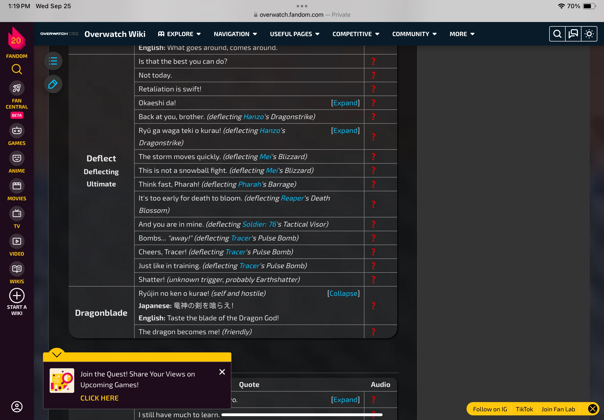
Task: Play audio for 'Not today.'
Action: coord(373,75)
